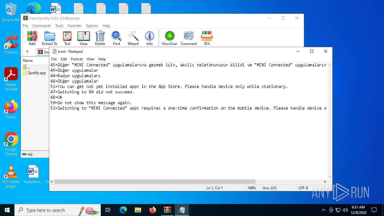Click Notepad horizontal scrollbar thumb
Viewport: 384px width, 216px height.
(155, 181)
